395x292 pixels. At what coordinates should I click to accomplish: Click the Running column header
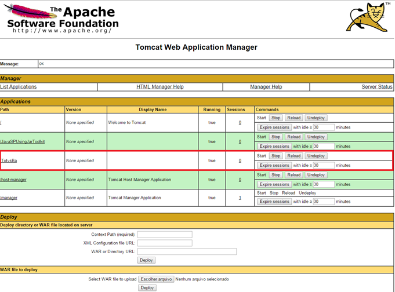click(x=212, y=110)
